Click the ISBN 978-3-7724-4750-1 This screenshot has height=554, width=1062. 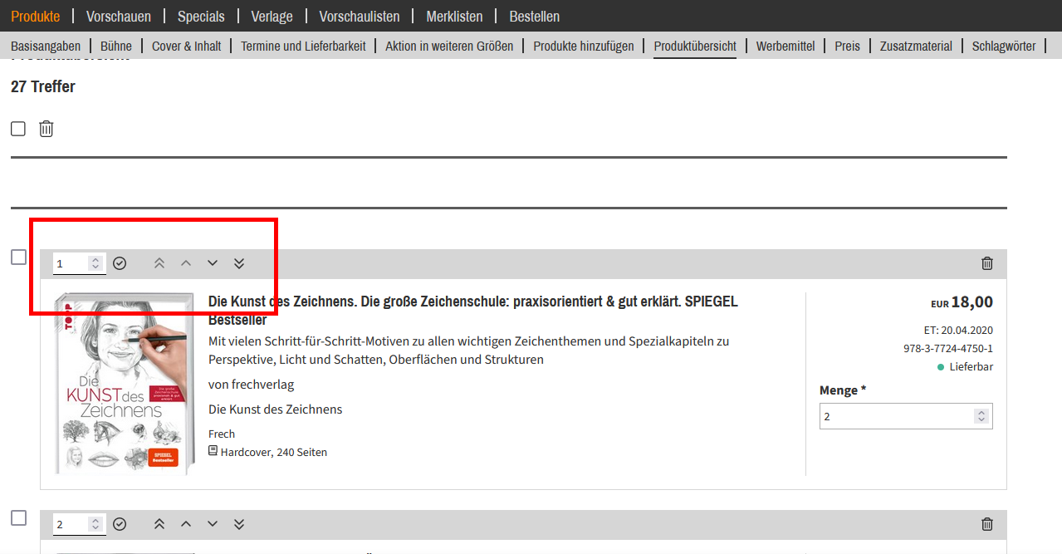948,349
